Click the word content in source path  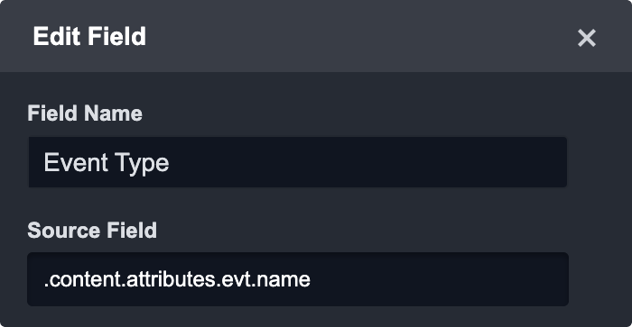tap(85, 279)
